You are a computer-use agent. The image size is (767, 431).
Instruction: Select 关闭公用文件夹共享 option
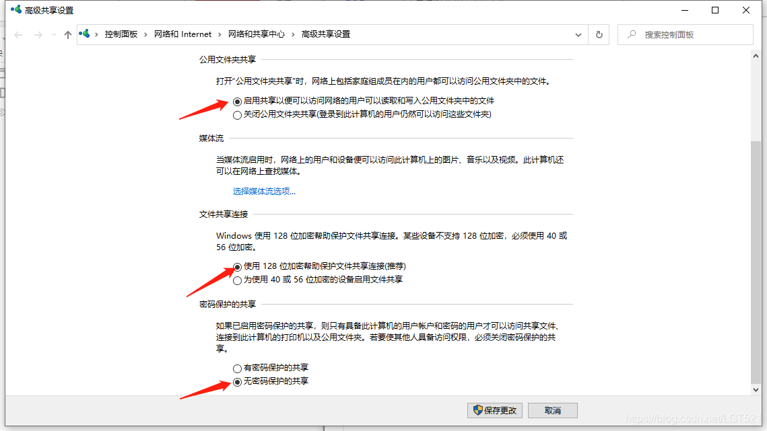(x=237, y=115)
